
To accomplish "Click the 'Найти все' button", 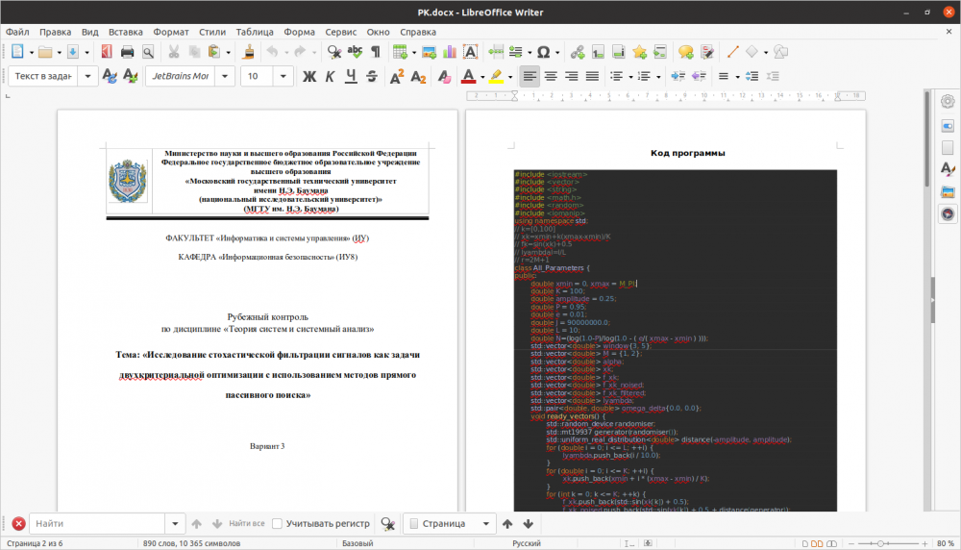I will pos(246,524).
